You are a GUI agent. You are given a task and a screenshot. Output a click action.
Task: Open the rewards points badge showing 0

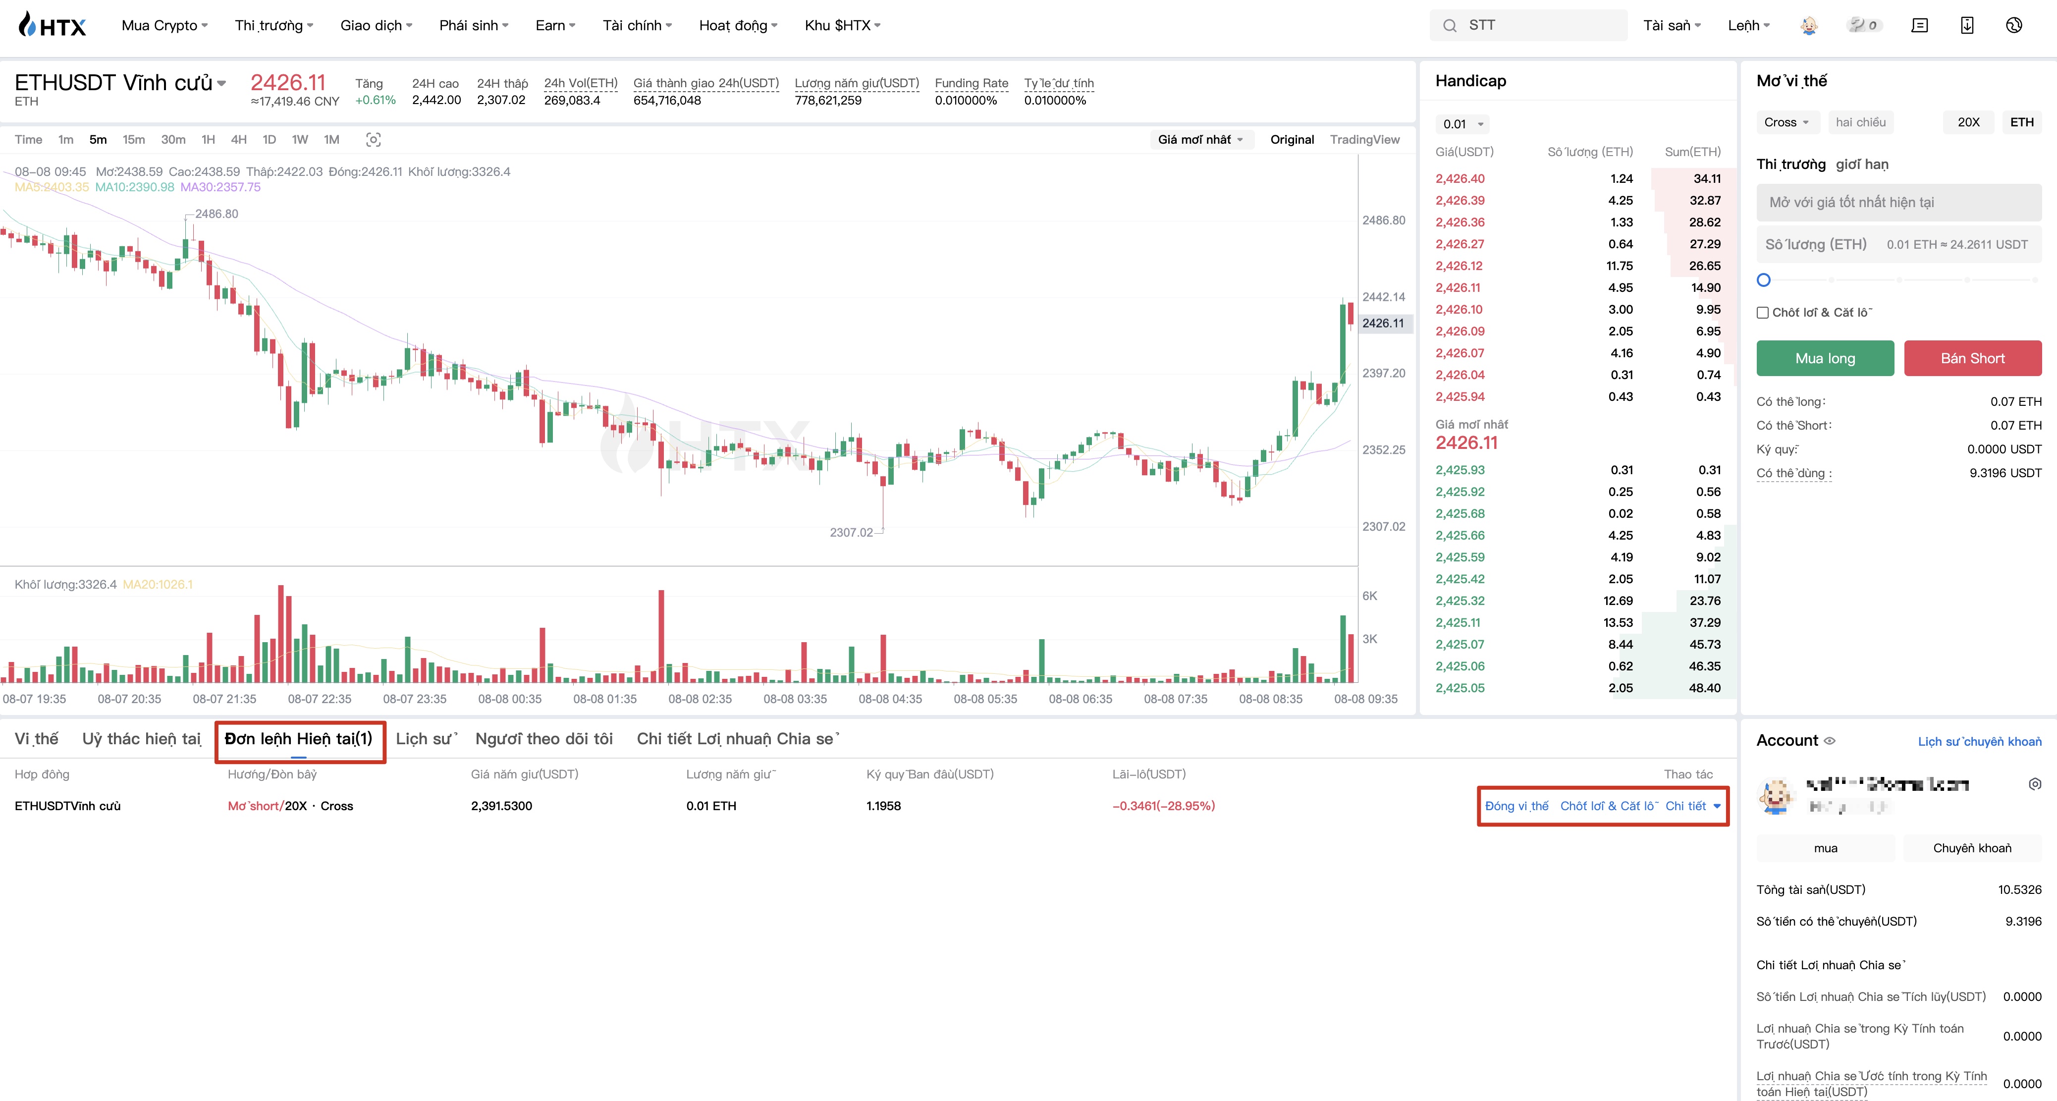coord(1864,26)
